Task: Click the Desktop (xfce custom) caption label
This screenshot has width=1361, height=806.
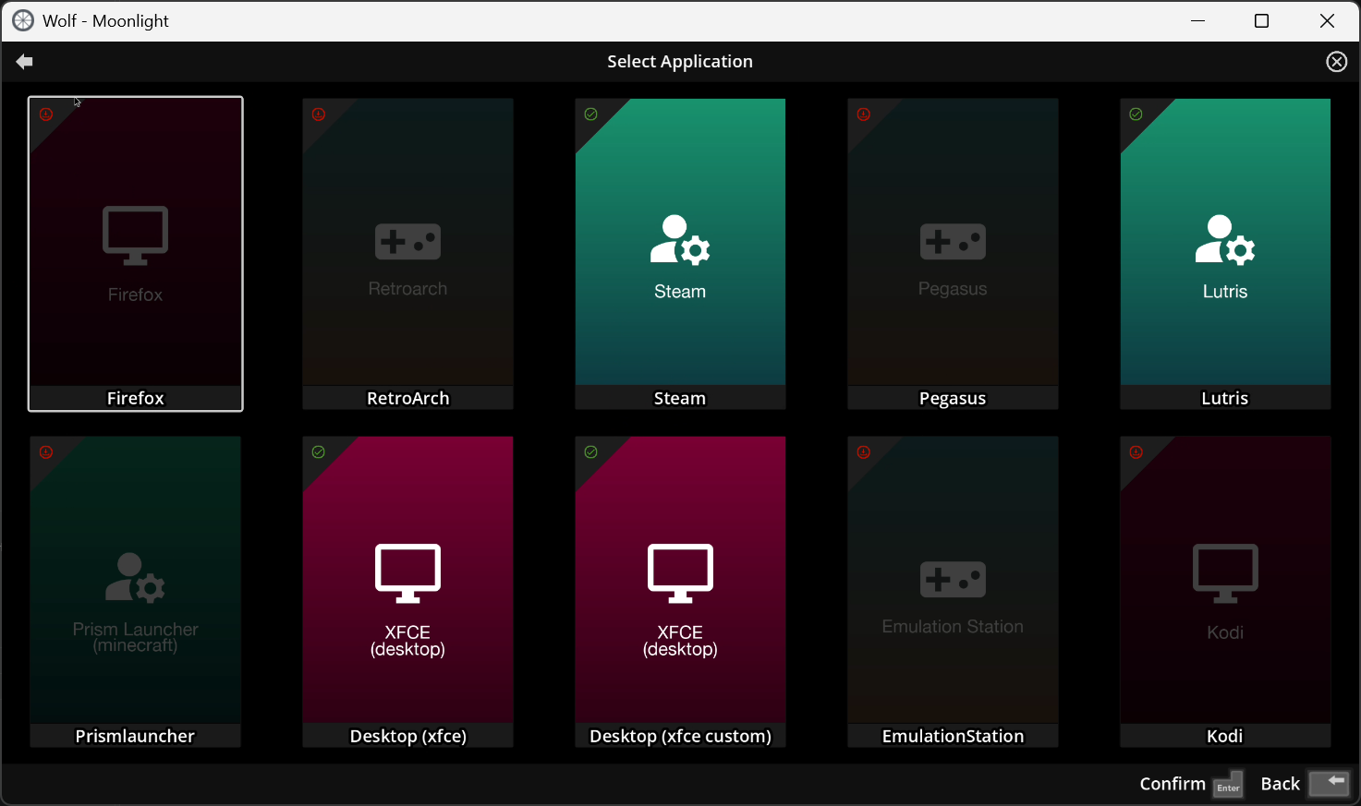Action: tap(680, 737)
